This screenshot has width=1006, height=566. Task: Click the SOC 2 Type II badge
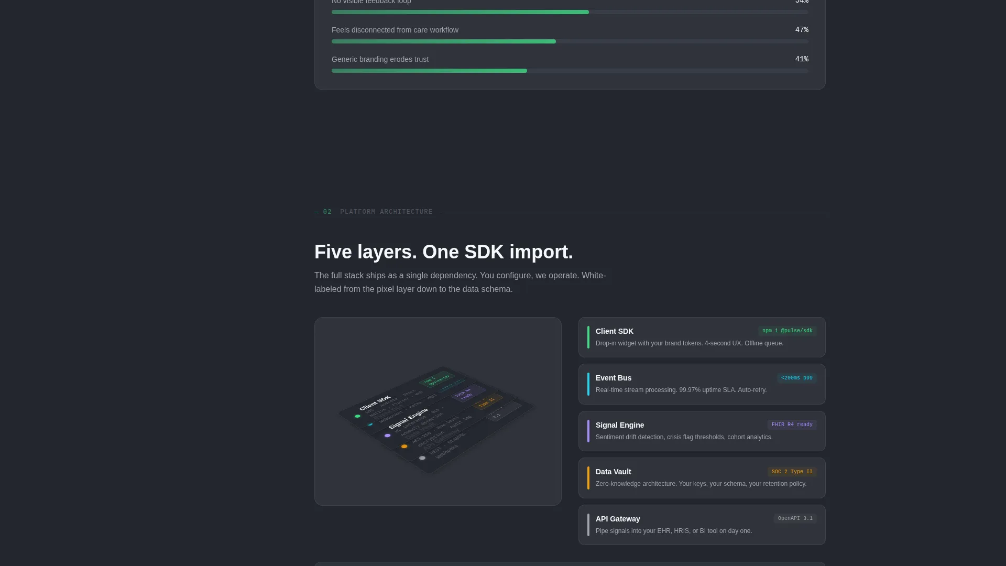792,472
